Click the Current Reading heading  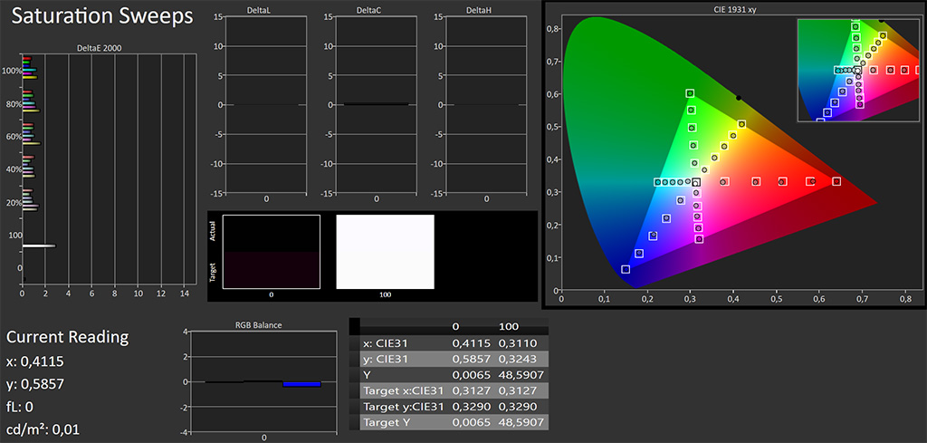coord(67,338)
